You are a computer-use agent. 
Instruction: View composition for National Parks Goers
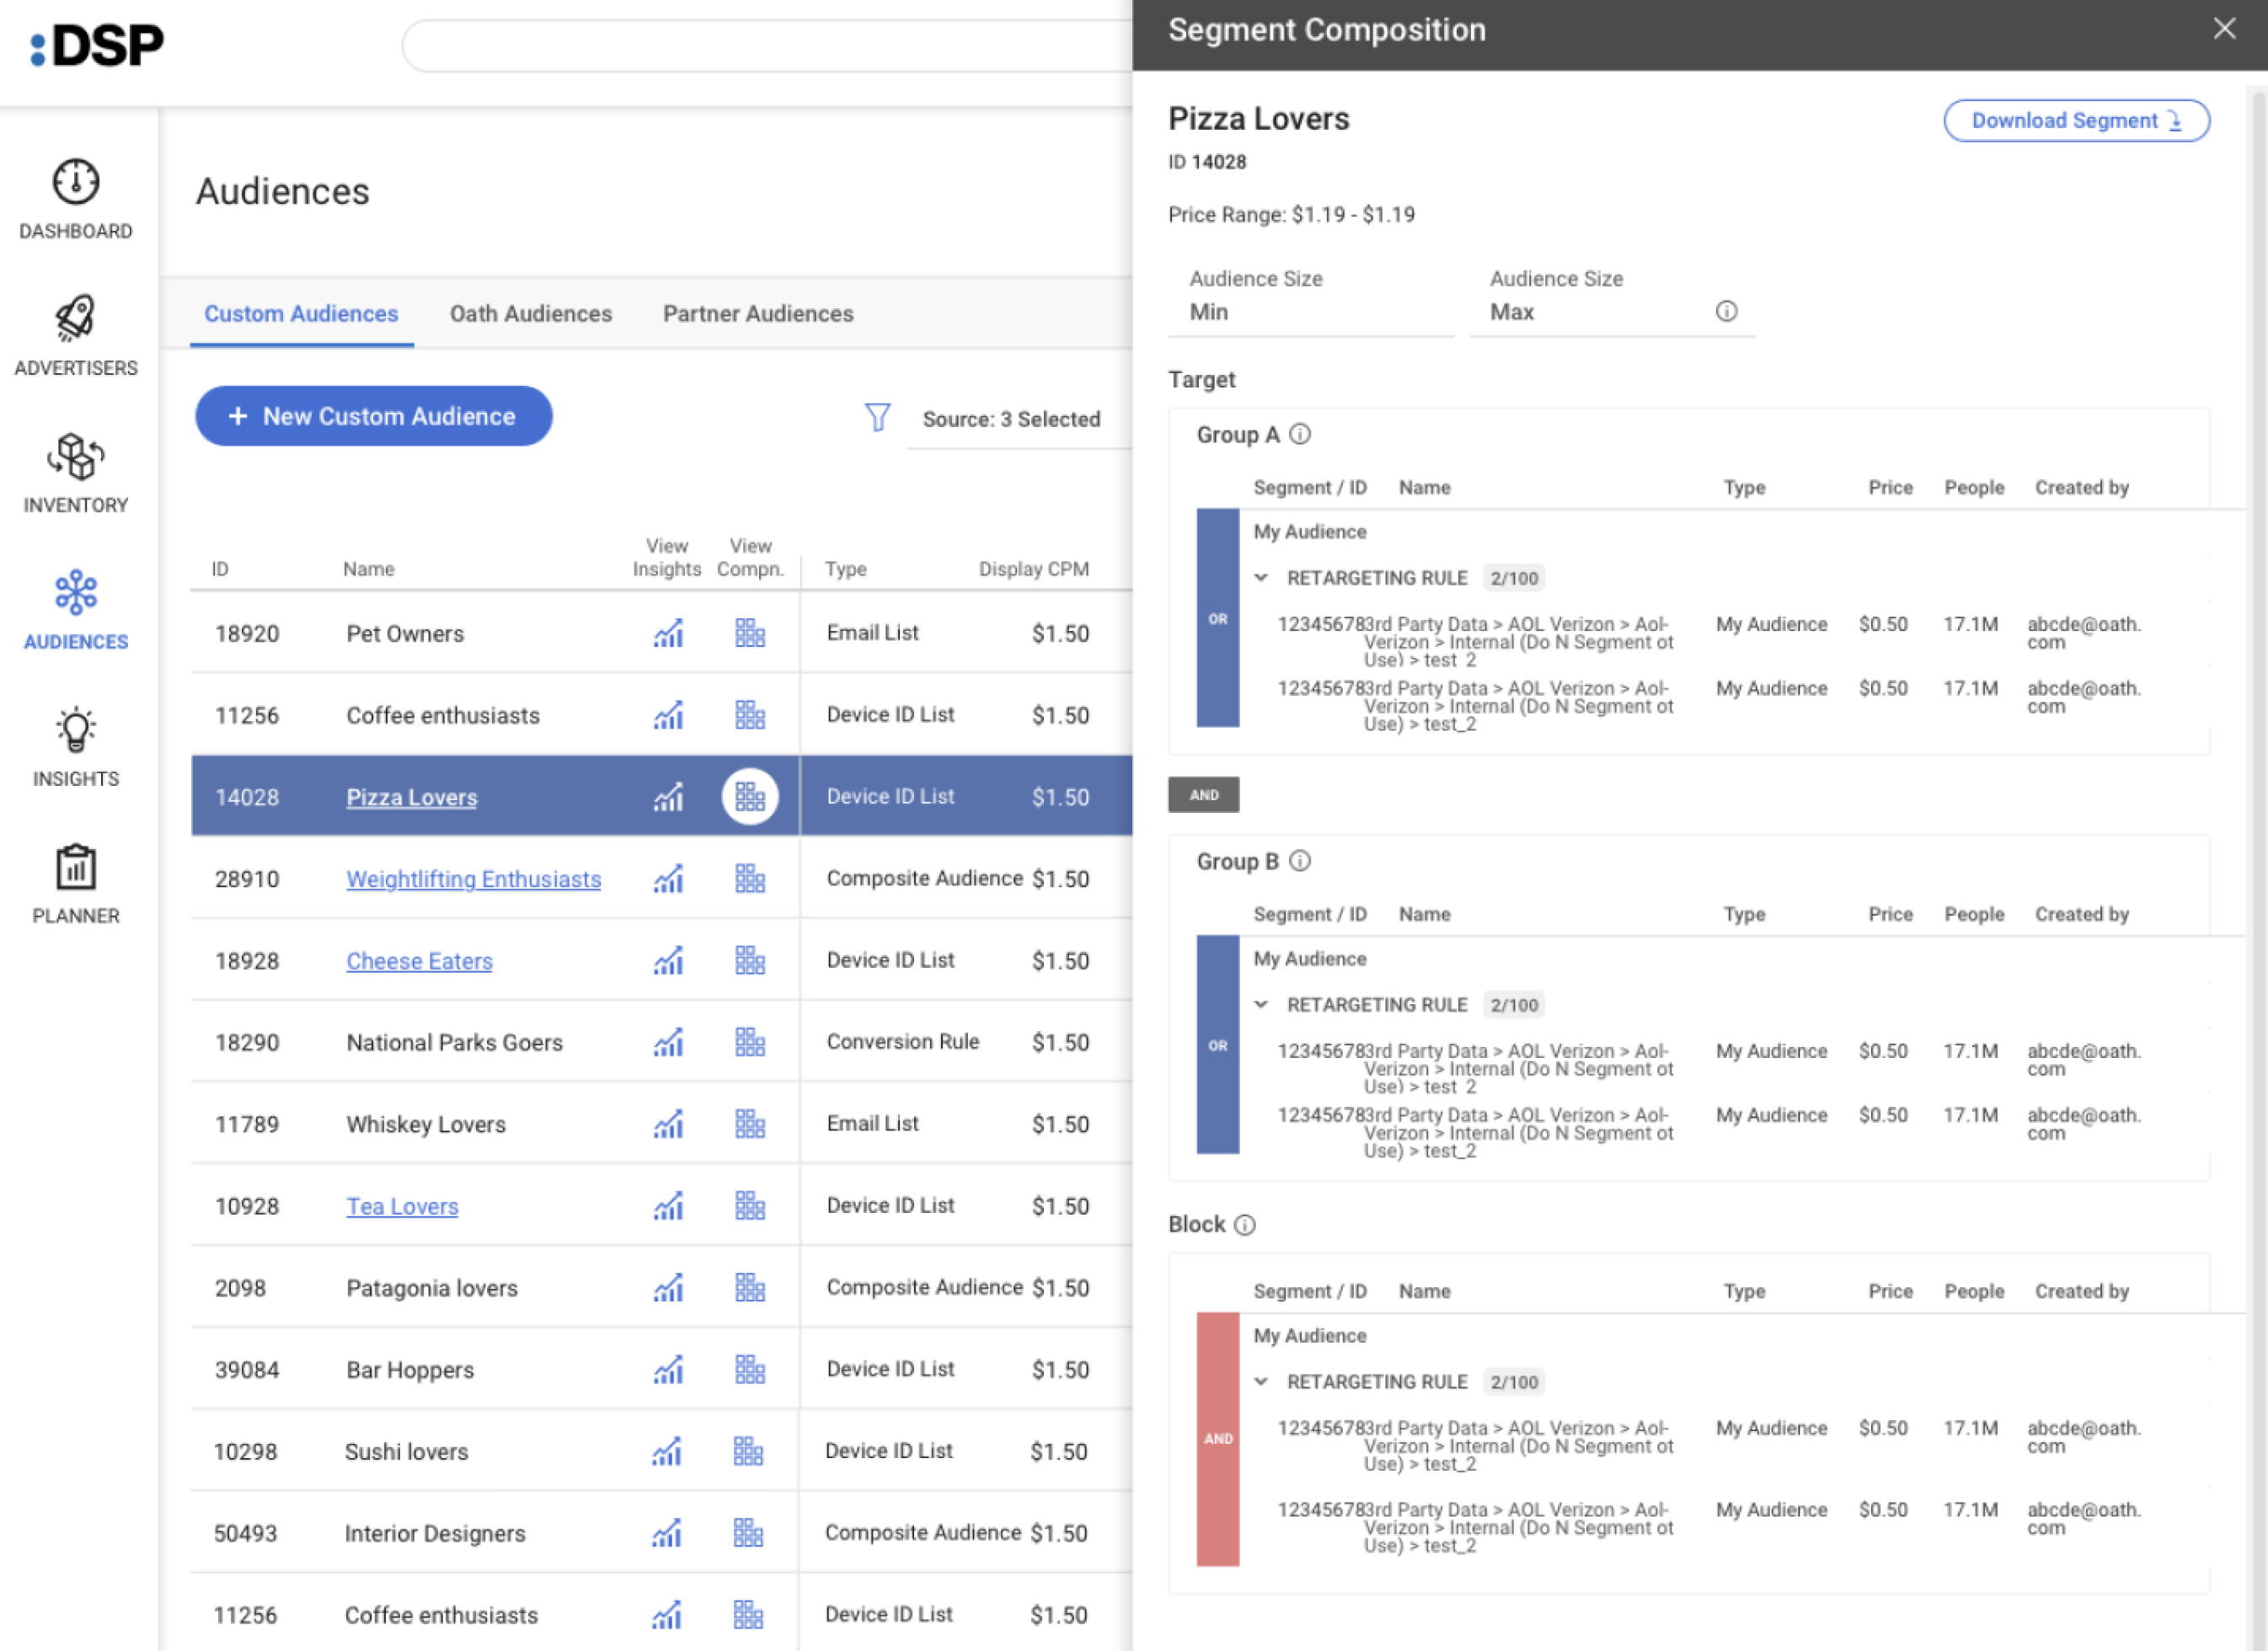[750, 1043]
